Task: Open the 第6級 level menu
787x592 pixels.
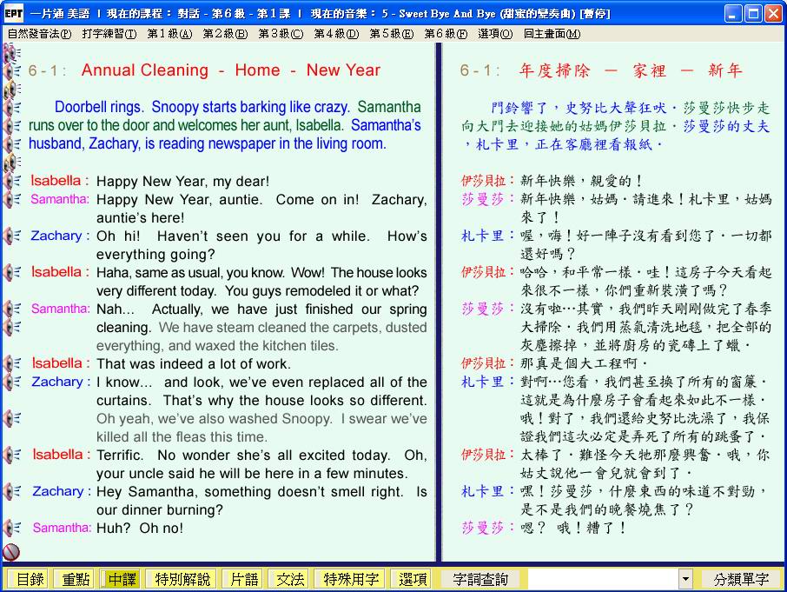Action: (445, 33)
